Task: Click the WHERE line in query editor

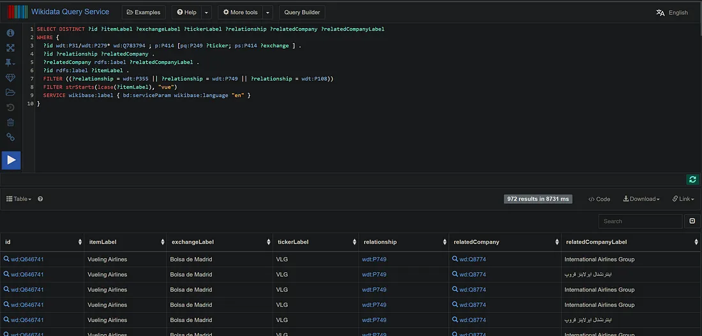Action: [48, 37]
